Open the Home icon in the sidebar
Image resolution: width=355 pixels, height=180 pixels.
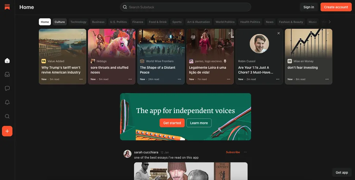pos(7,61)
